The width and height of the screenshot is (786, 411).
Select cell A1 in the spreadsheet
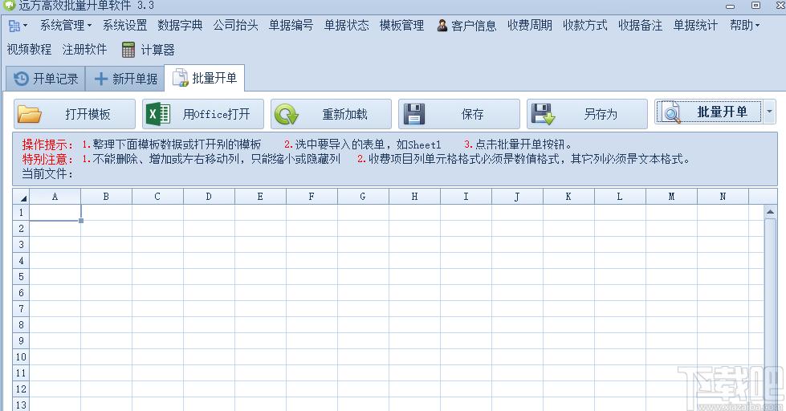coord(55,213)
